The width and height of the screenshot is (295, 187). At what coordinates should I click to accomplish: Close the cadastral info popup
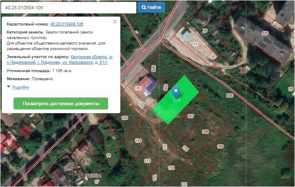114,22
